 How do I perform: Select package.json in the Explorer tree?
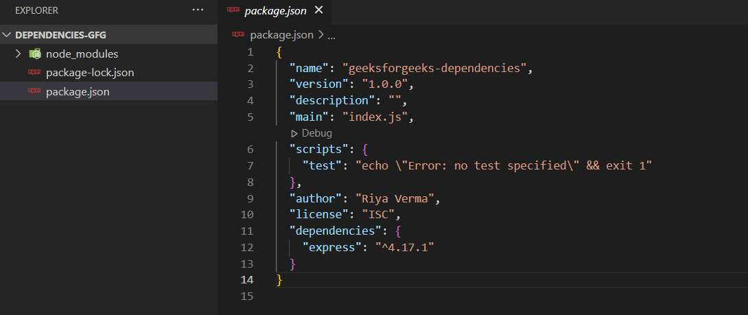pyautogui.click(x=78, y=91)
